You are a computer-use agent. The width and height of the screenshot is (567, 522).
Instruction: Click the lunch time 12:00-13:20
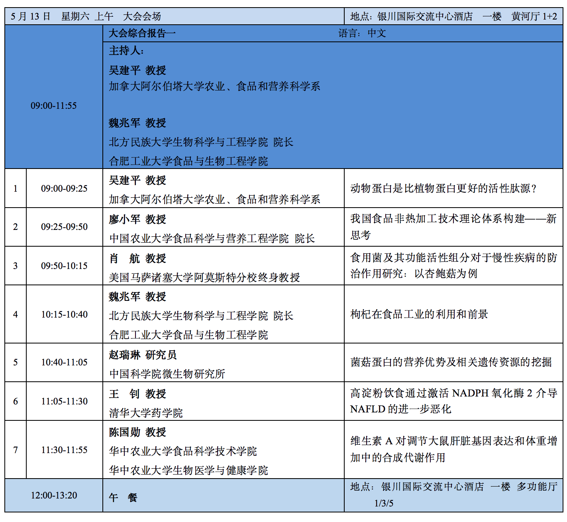coord(54,495)
